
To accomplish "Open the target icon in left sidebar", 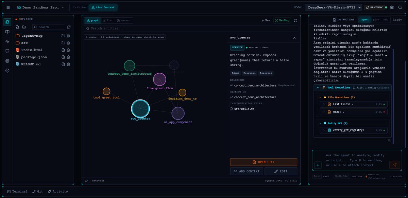I will click(7, 61).
